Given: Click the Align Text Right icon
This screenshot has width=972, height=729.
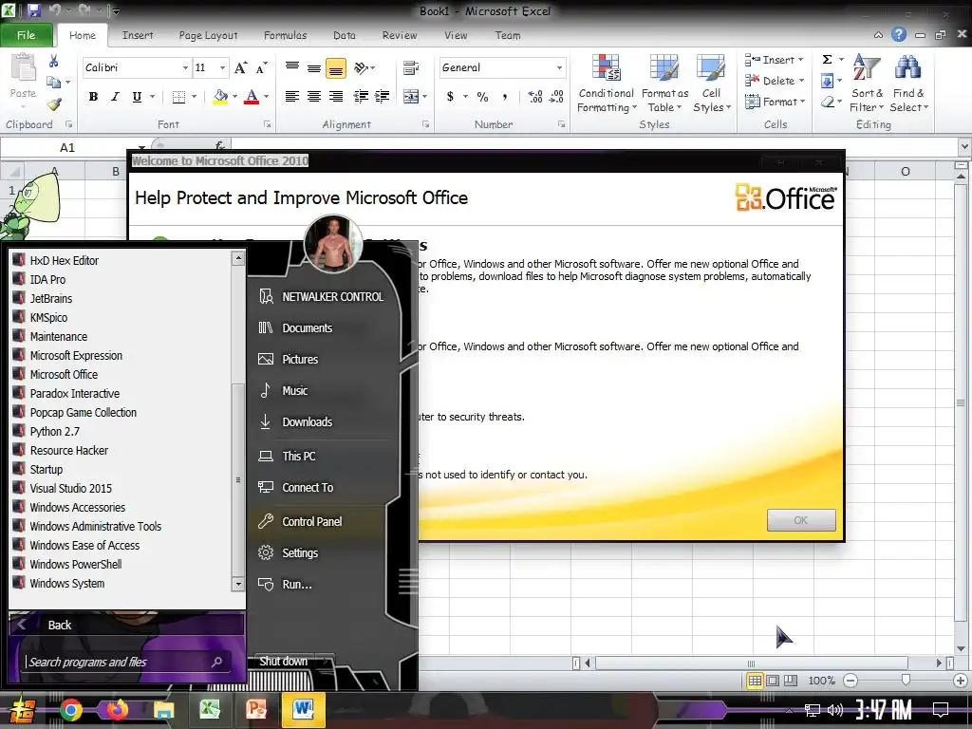Looking at the screenshot, I should pyautogui.click(x=336, y=96).
